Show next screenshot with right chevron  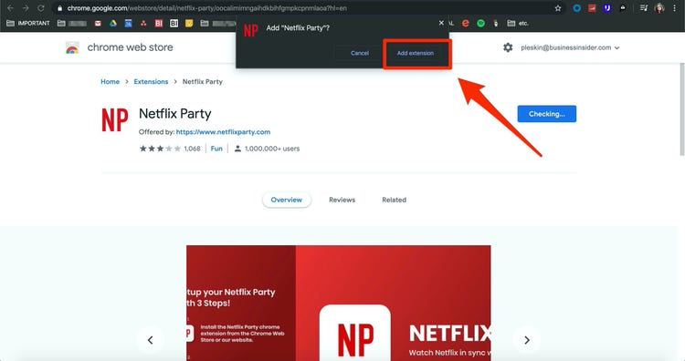(x=527, y=340)
